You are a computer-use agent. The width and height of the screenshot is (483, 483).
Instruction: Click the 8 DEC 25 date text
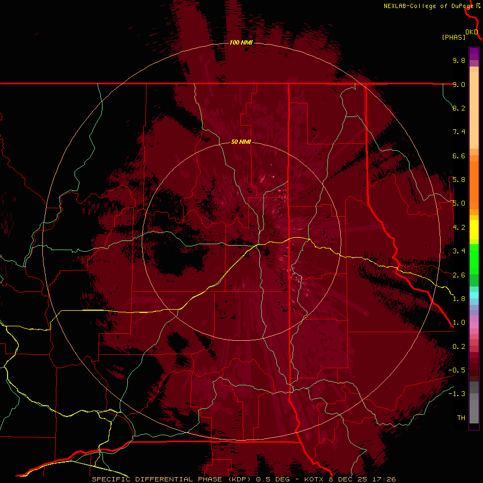348,479
